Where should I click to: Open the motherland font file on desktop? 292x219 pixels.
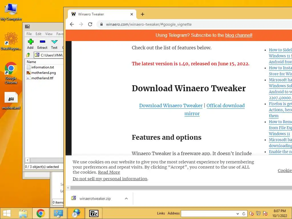click(11, 101)
